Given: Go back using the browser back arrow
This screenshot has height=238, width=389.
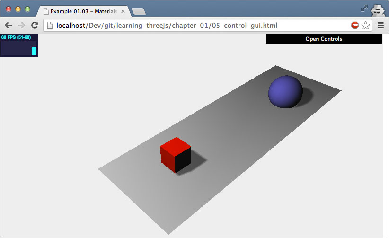Looking at the screenshot, I should tap(8, 25).
